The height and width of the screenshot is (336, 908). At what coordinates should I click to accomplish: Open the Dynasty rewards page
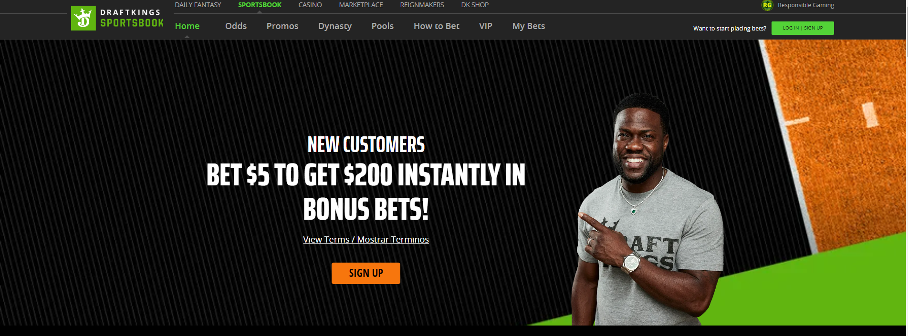pos(335,26)
